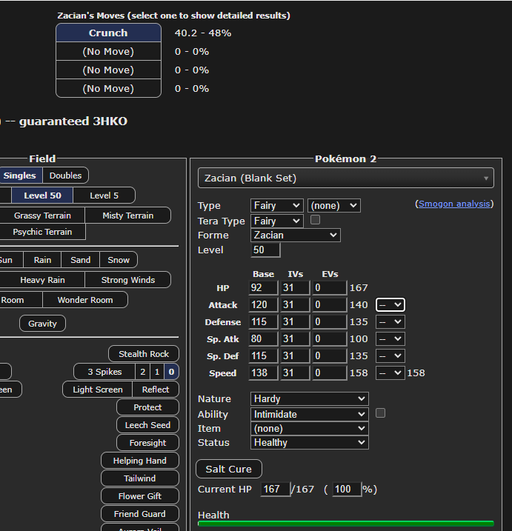The image size is (512, 531).
Task: Set weather to Rain
Action: coord(42,260)
